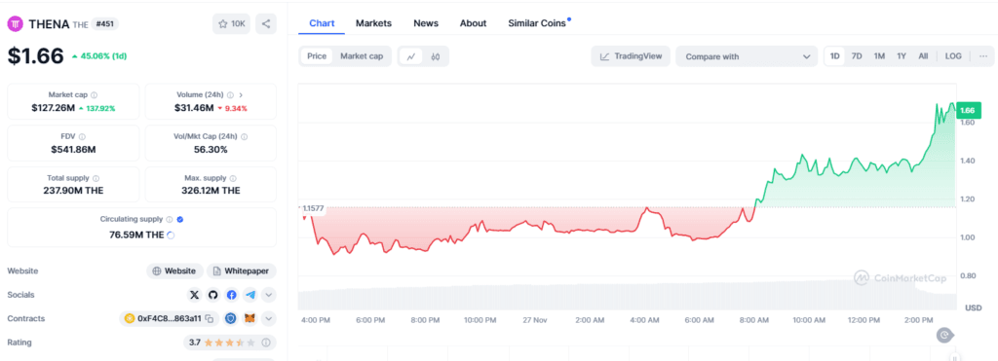Visit the project Website button
This screenshot has width=998, height=361.
175,271
